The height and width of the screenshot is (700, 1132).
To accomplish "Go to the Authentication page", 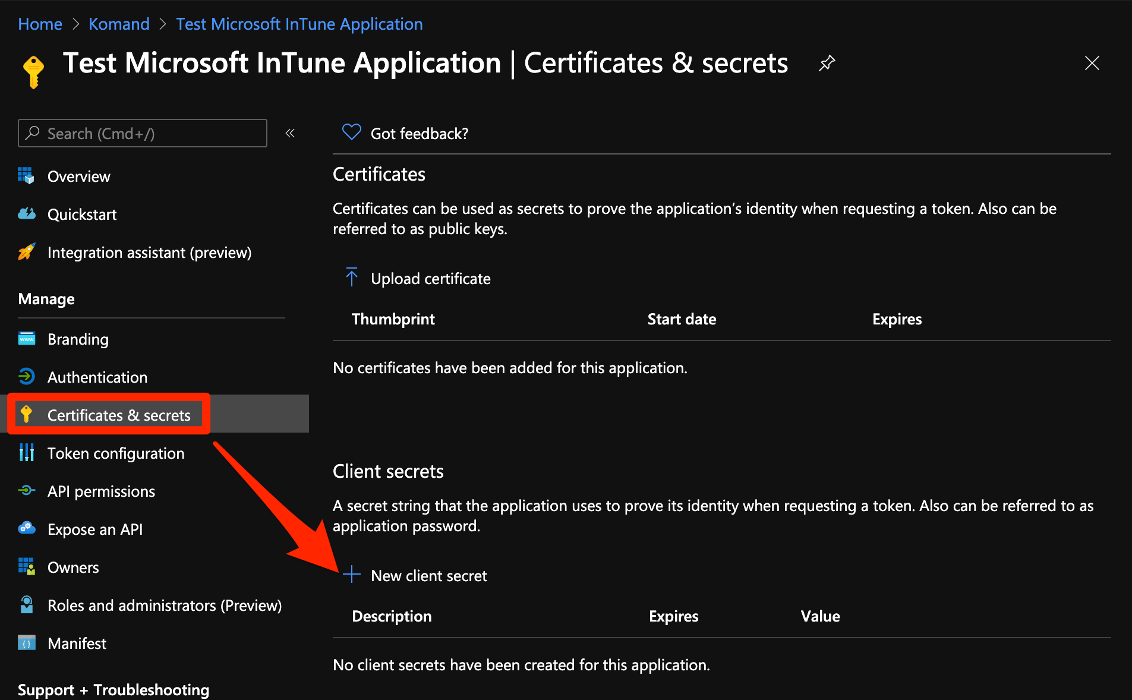I will pos(97,377).
